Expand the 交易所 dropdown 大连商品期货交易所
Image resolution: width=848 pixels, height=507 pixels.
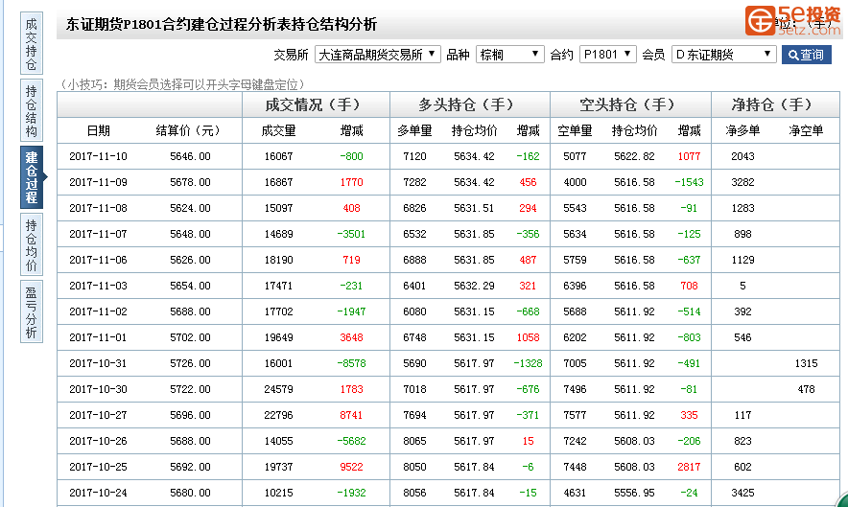coord(378,54)
